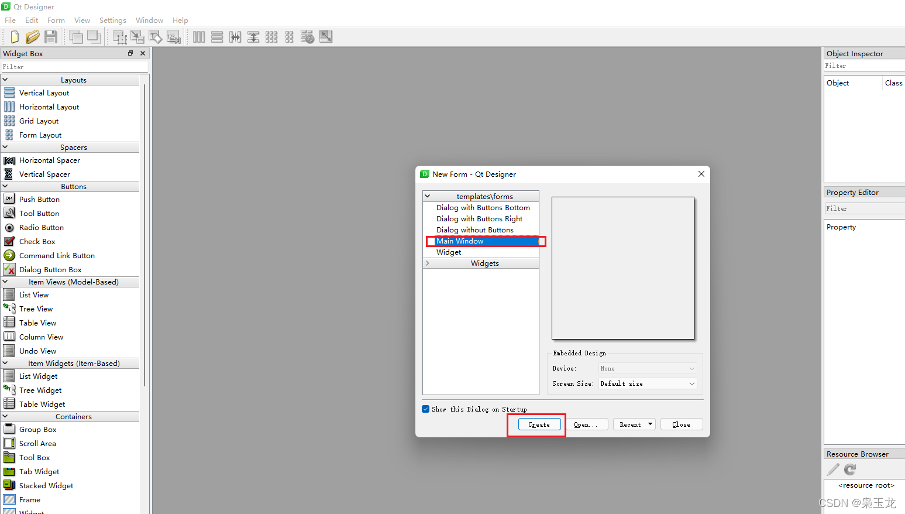Click the Bring to Front toolbar icon

[94, 37]
